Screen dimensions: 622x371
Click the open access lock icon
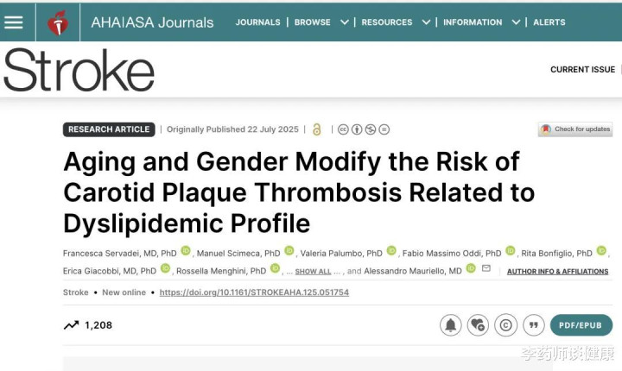pos(317,129)
